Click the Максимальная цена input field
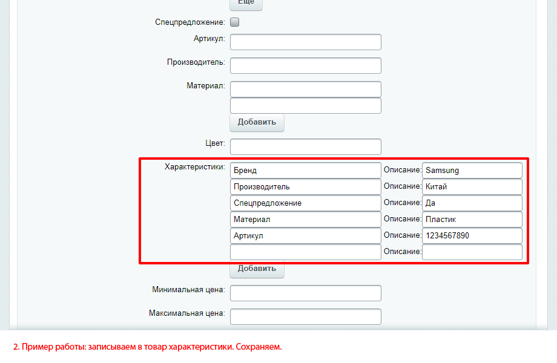The height and width of the screenshot is (363, 557). coord(305,316)
